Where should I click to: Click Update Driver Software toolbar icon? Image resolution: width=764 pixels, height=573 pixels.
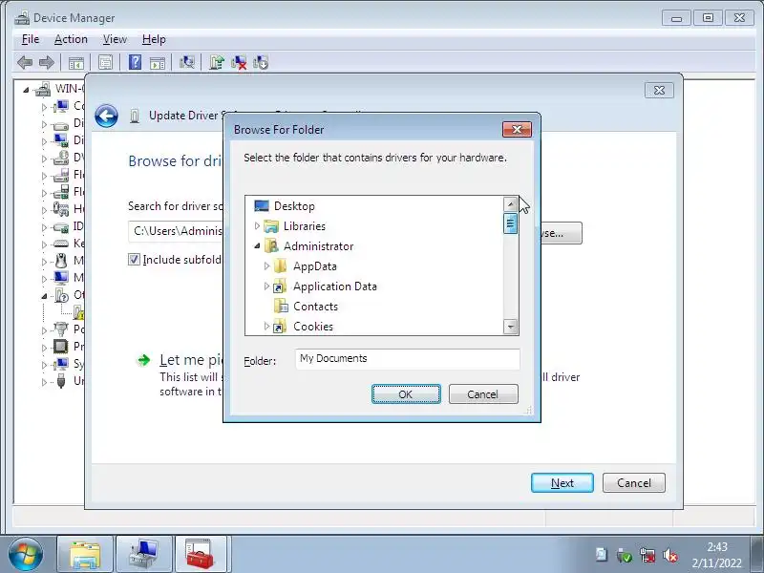(217, 62)
